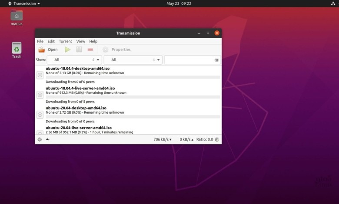This screenshot has height=204, width=339.
Task: Open the marius home folder on desktop
Action: pyautogui.click(x=17, y=18)
